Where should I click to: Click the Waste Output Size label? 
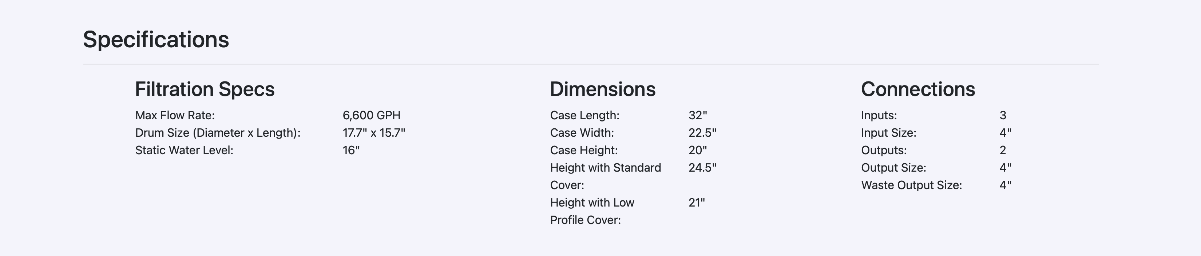coord(911,185)
